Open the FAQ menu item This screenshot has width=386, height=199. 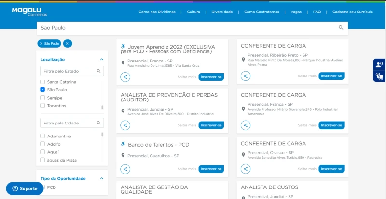317,12
